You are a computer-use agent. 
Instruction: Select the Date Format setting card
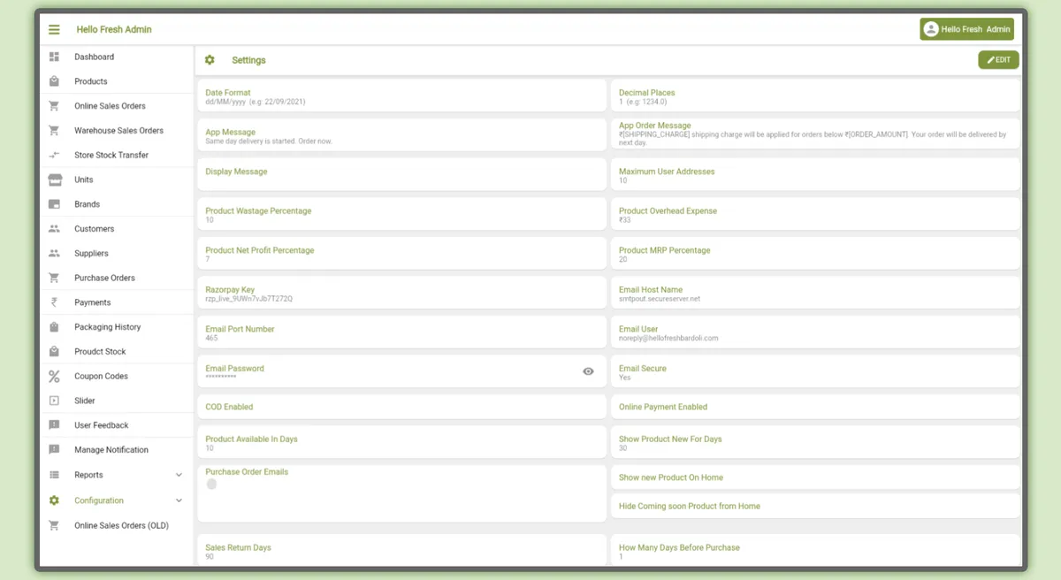(x=401, y=96)
